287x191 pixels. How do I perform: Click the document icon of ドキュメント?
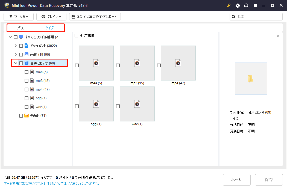coord(26,46)
